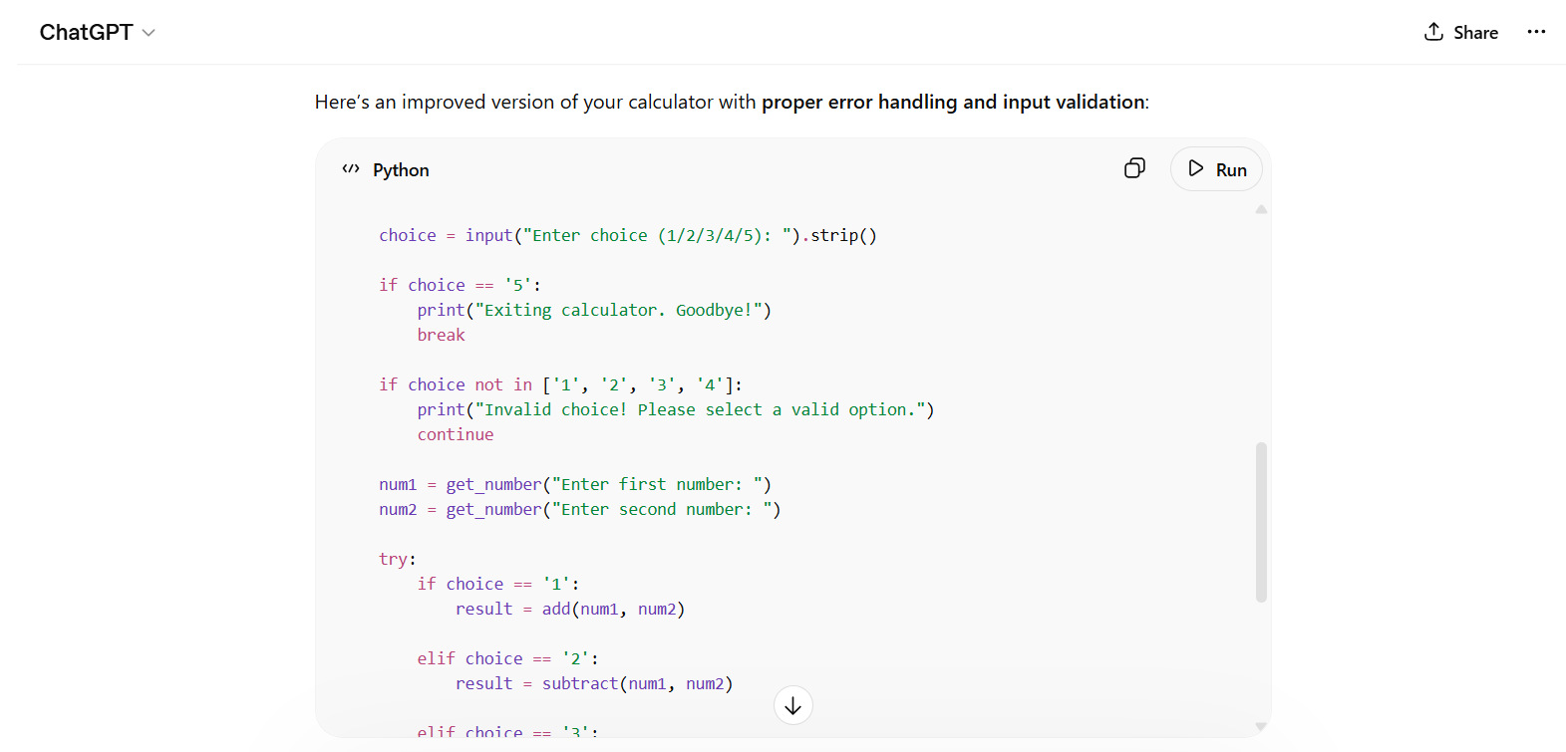
Task: Click the code block's scroll down arrow
Action: click(x=1261, y=727)
